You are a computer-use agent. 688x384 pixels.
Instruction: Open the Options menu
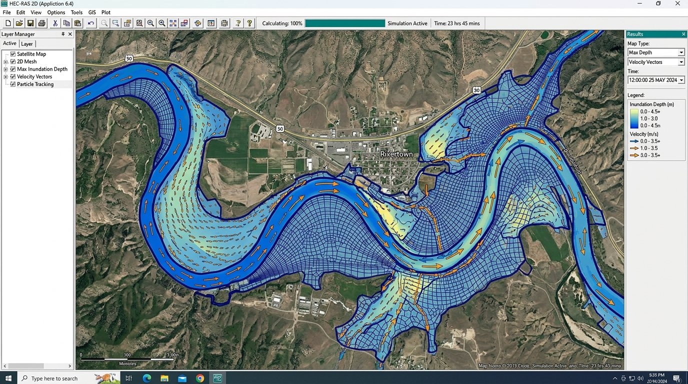coord(56,12)
